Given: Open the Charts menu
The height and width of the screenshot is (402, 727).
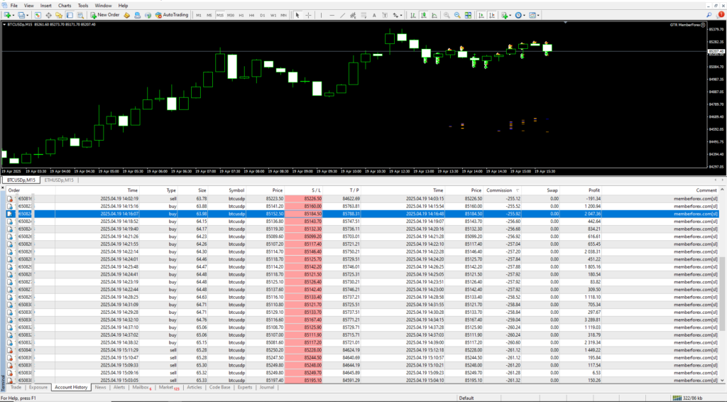Looking at the screenshot, I should (65, 5).
